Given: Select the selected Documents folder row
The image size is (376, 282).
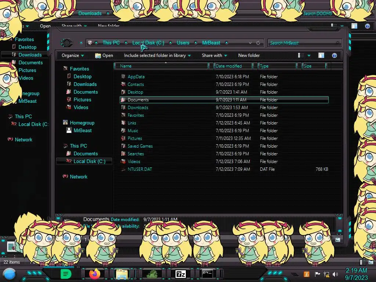Looking at the screenshot, I should [x=224, y=100].
